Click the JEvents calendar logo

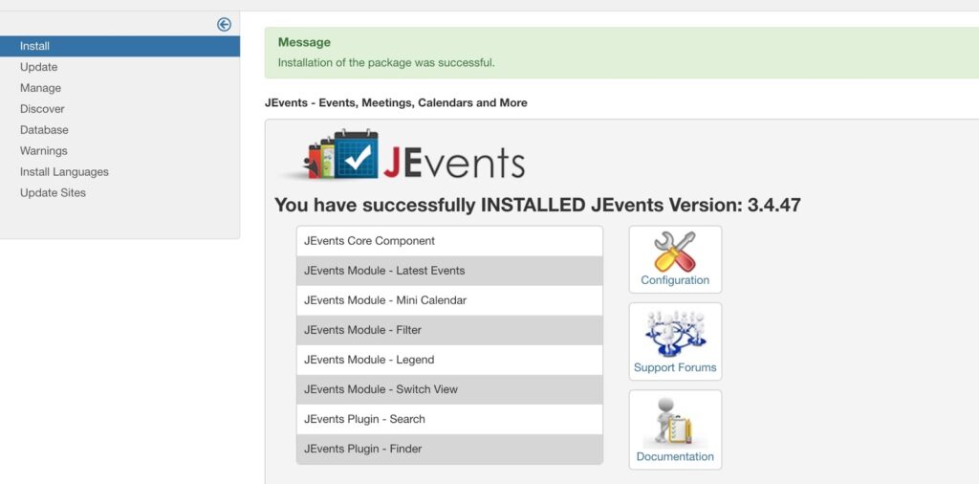tap(402, 158)
